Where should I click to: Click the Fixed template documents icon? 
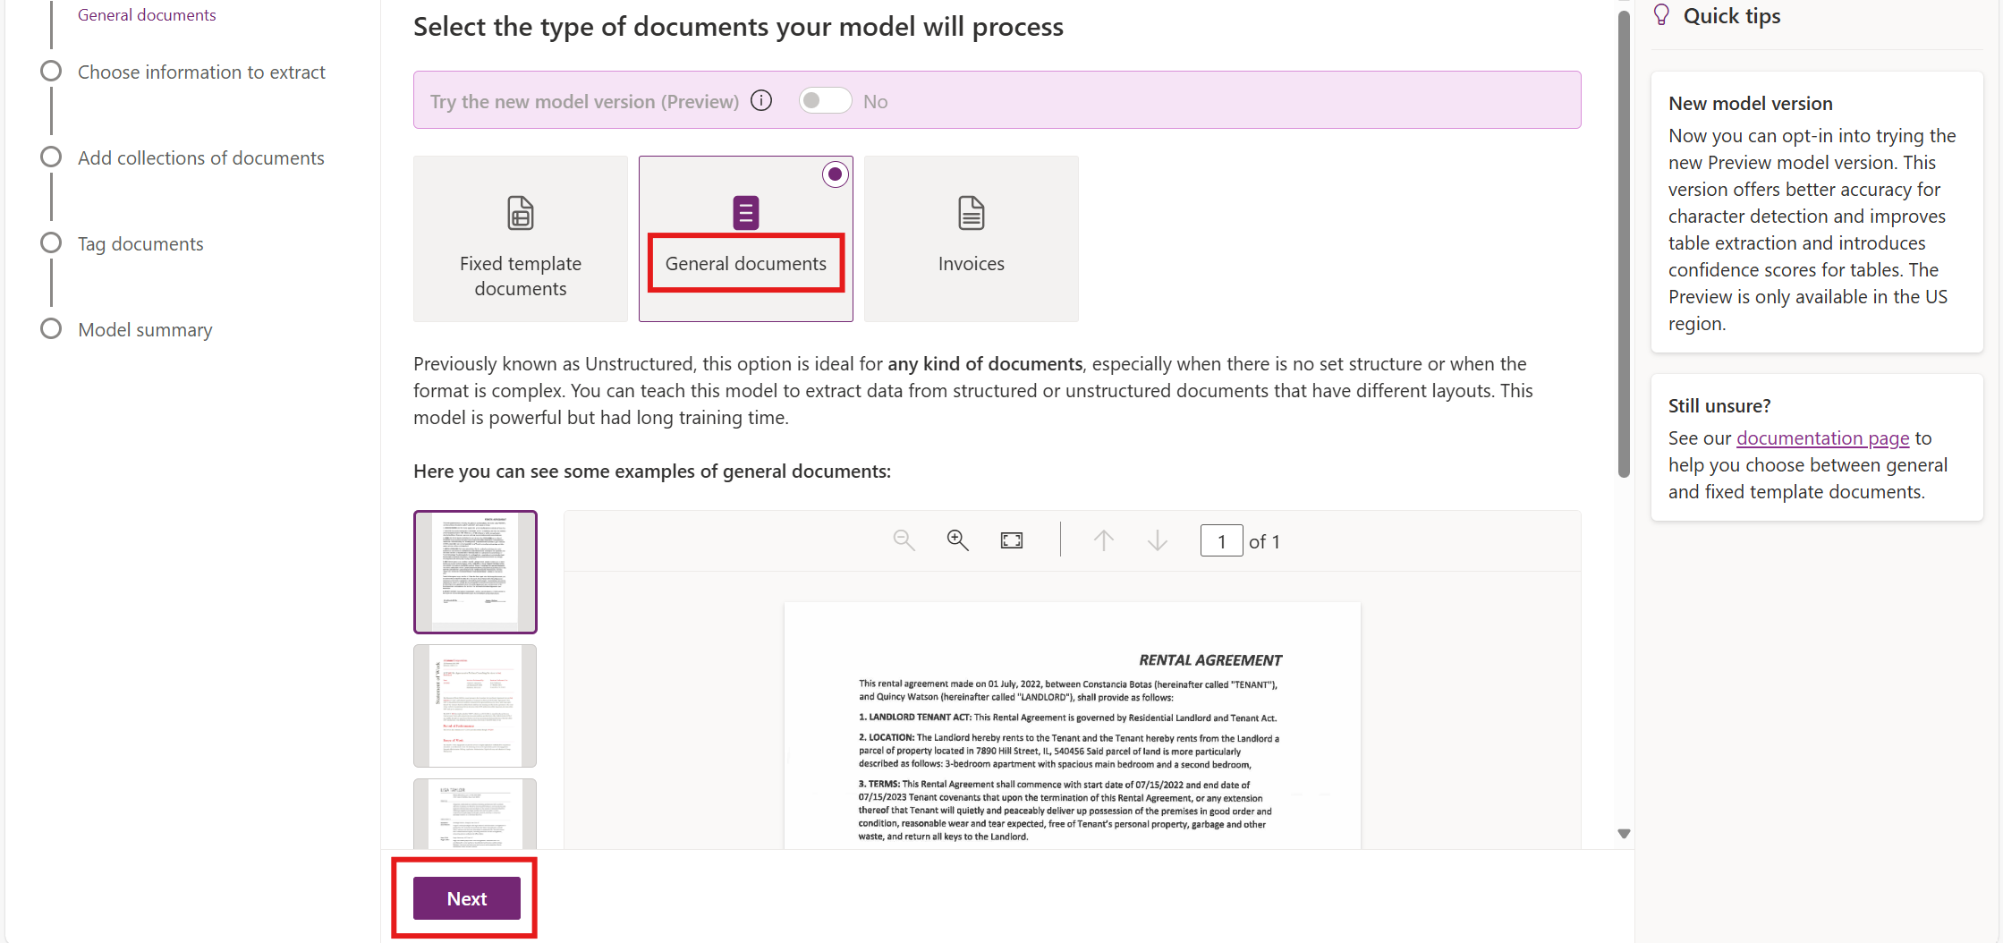click(521, 213)
